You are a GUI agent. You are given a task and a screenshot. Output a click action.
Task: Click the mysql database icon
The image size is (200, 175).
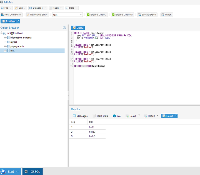click(8, 42)
